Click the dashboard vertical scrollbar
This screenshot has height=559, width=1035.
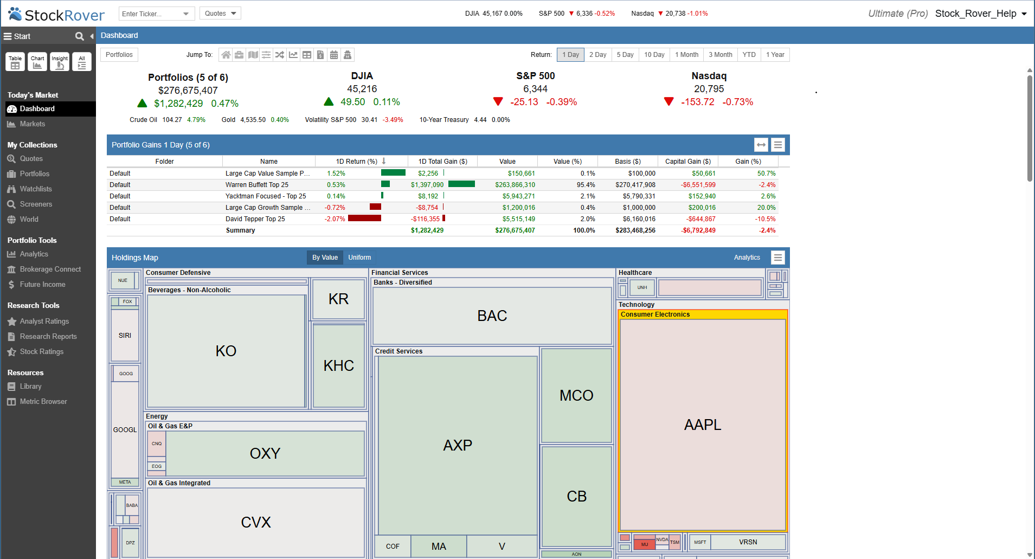pos(1030,128)
